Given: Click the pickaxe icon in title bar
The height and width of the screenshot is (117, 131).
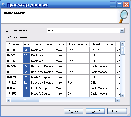Looking at the screenshot, I should pos(3,5).
